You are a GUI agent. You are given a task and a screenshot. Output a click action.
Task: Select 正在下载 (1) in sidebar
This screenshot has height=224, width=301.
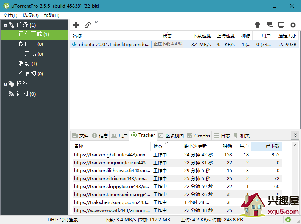pos(34,34)
